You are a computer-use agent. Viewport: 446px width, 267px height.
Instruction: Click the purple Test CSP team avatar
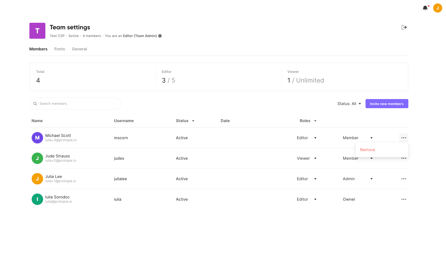(37, 30)
